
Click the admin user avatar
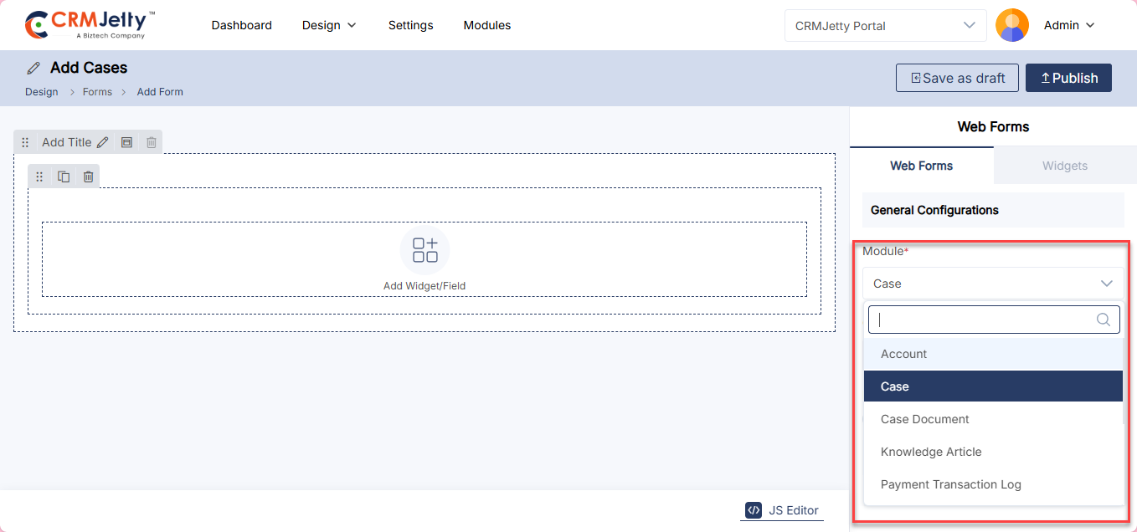click(x=1011, y=25)
